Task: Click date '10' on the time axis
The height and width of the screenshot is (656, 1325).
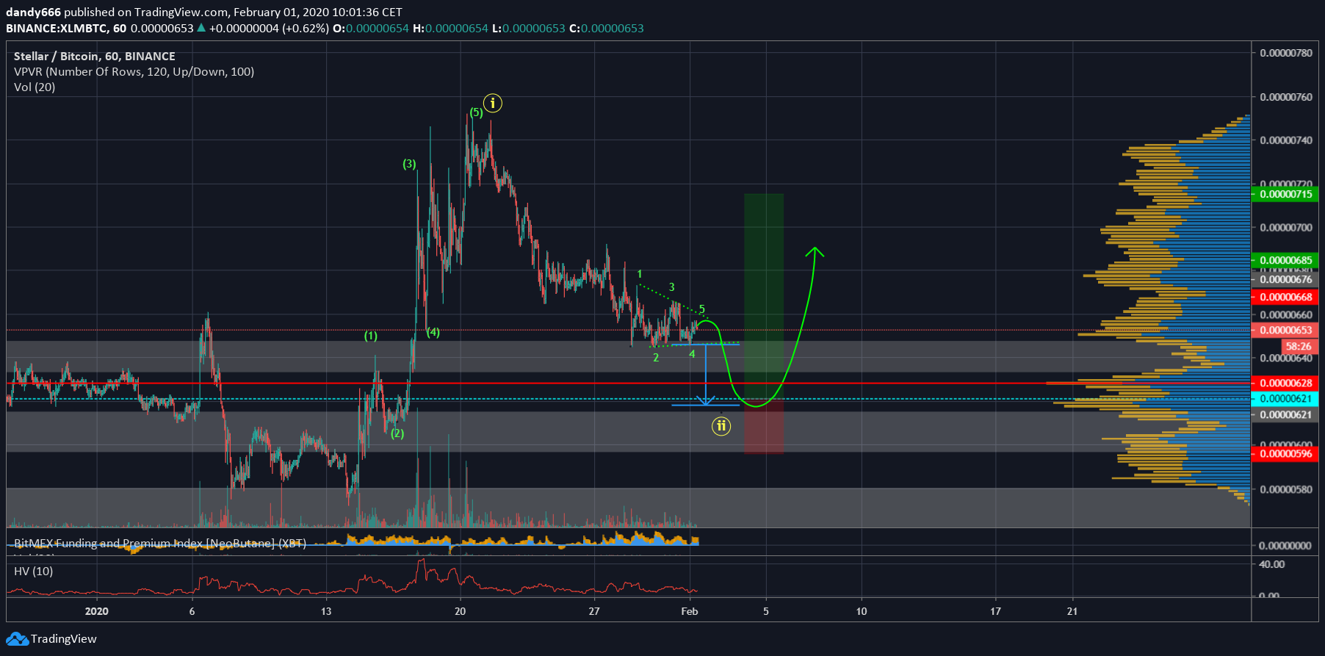Action: pos(862,611)
